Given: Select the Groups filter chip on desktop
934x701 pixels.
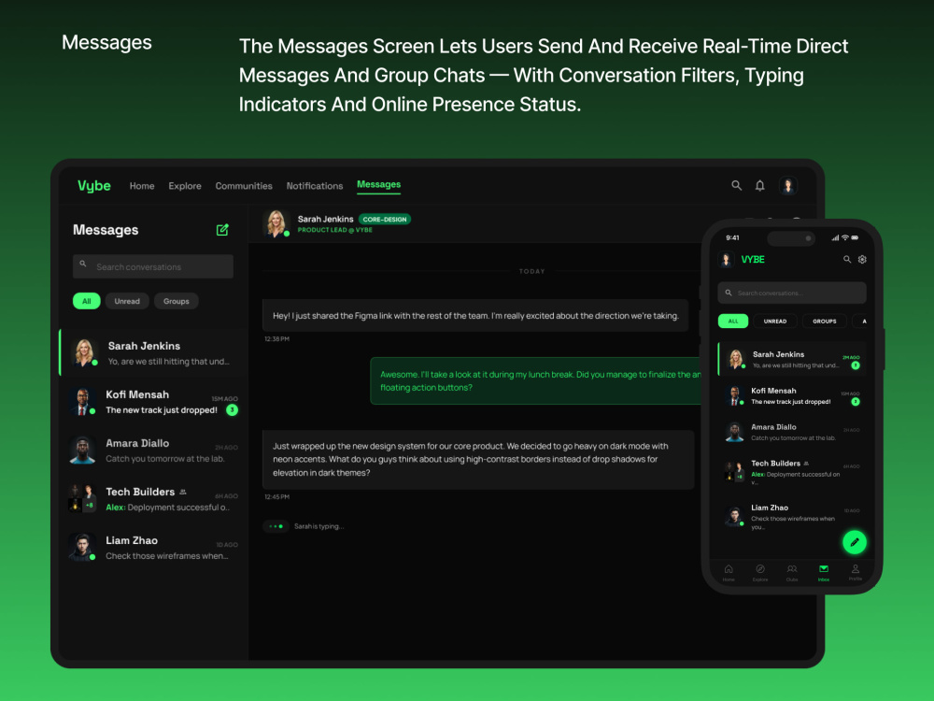Looking at the screenshot, I should pyautogui.click(x=177, y=301).
